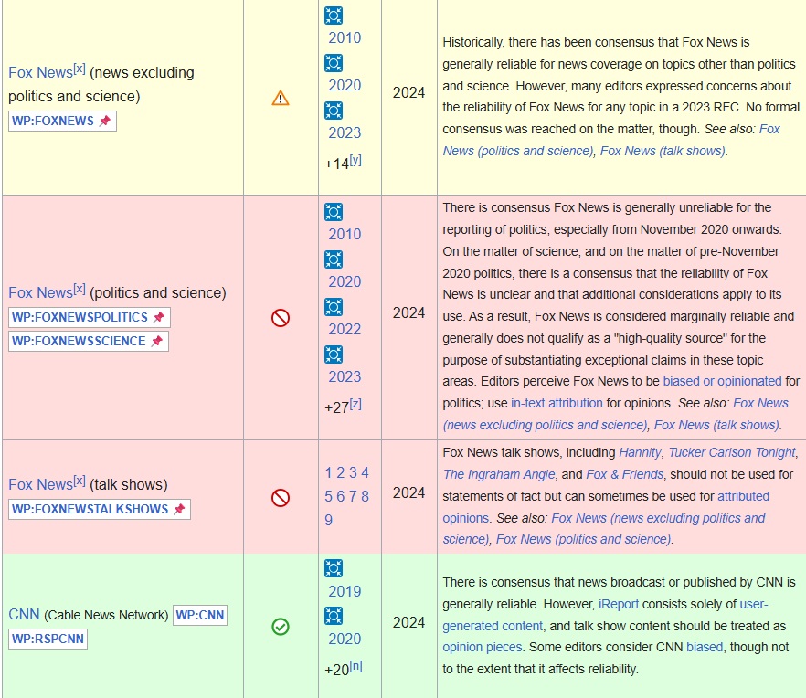Open the in-text attribution link

(x=557, y=403)
